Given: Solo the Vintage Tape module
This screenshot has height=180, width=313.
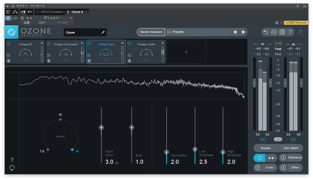Looking at the screenshot, I should (89, 61).
